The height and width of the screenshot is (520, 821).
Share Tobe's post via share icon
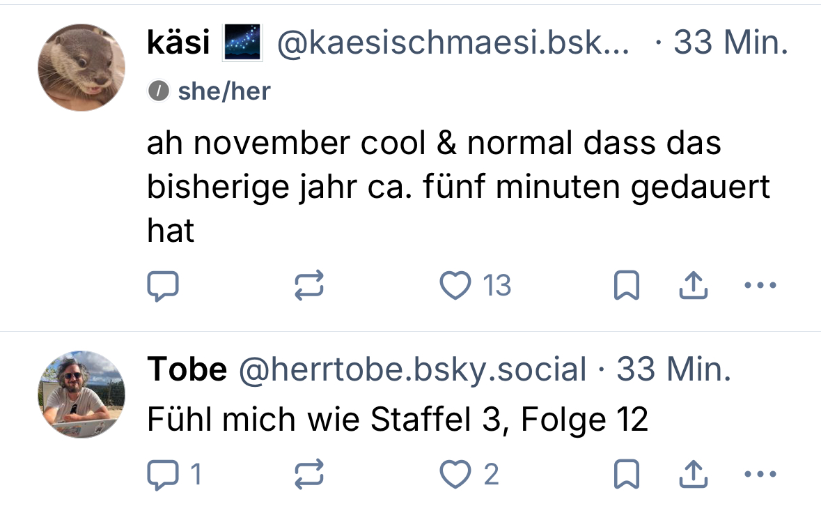pyautogui.click(x=693, y=475)
